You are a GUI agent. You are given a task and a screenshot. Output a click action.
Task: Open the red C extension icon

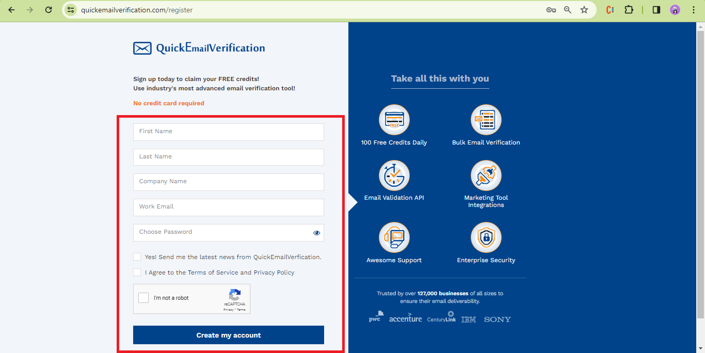610,10
